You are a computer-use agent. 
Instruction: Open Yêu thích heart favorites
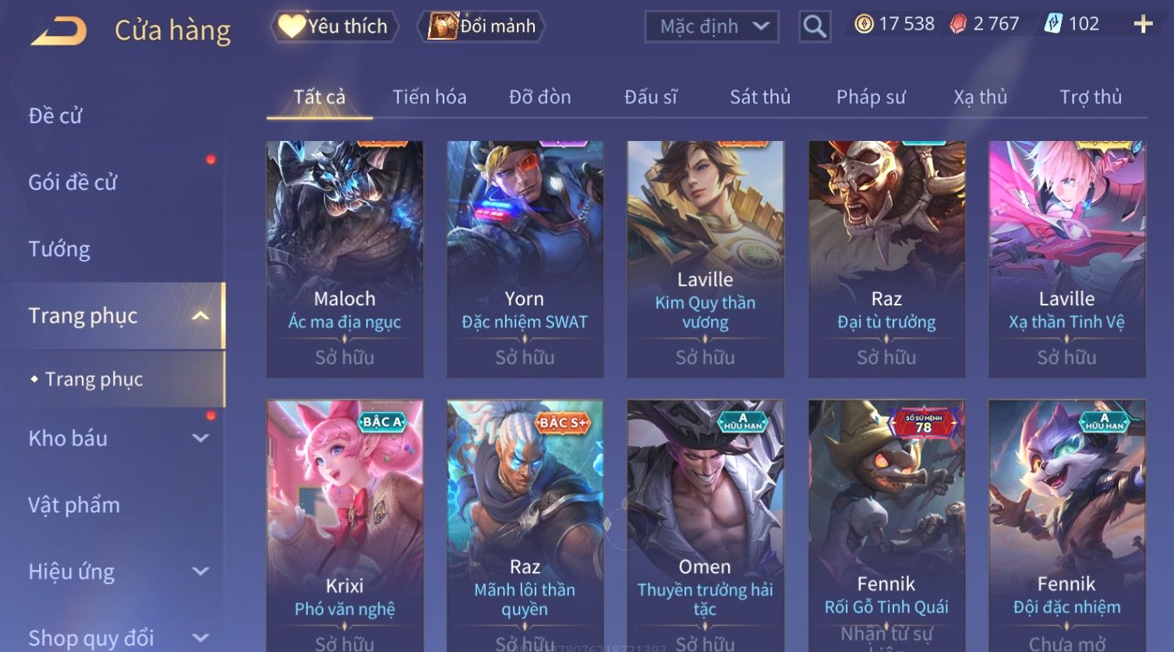[292, 26]
